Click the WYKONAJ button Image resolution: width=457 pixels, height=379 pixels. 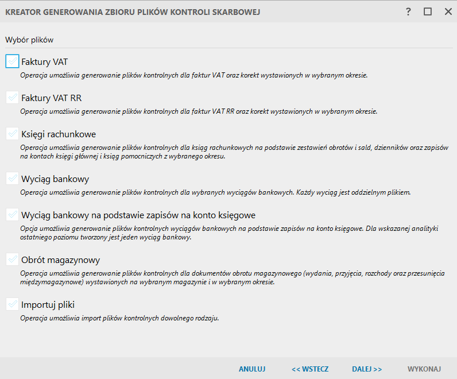(x=424, y=369)
